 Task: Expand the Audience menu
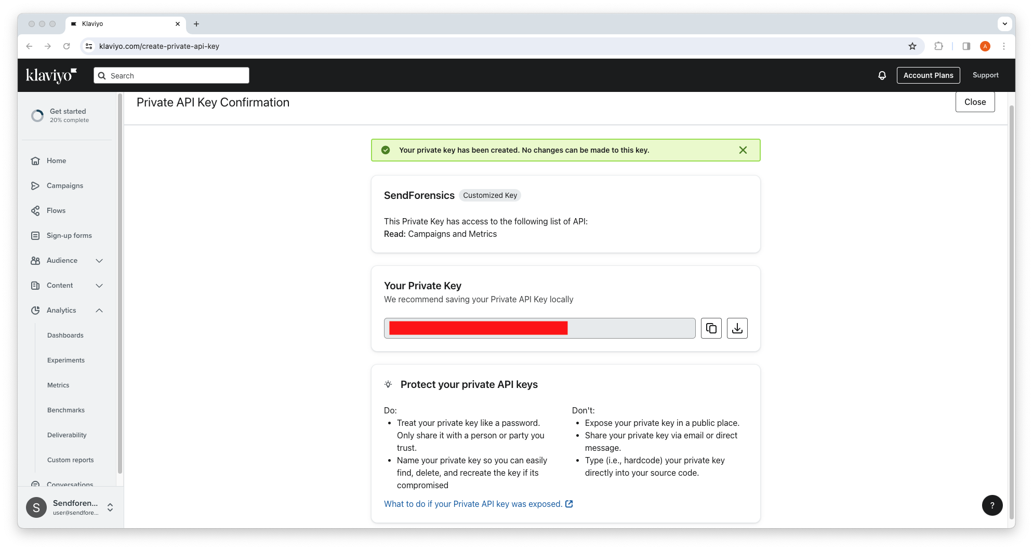point(99,261)
